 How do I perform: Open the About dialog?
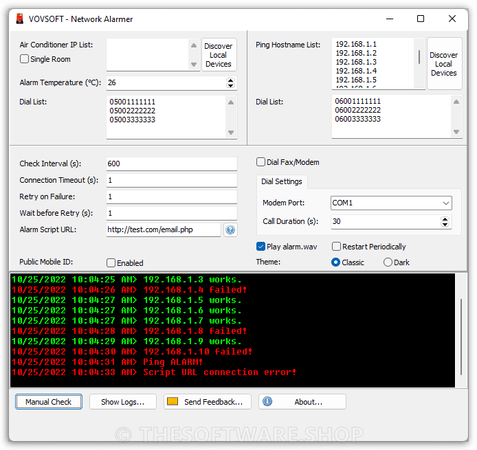click(x=302, y=402)
